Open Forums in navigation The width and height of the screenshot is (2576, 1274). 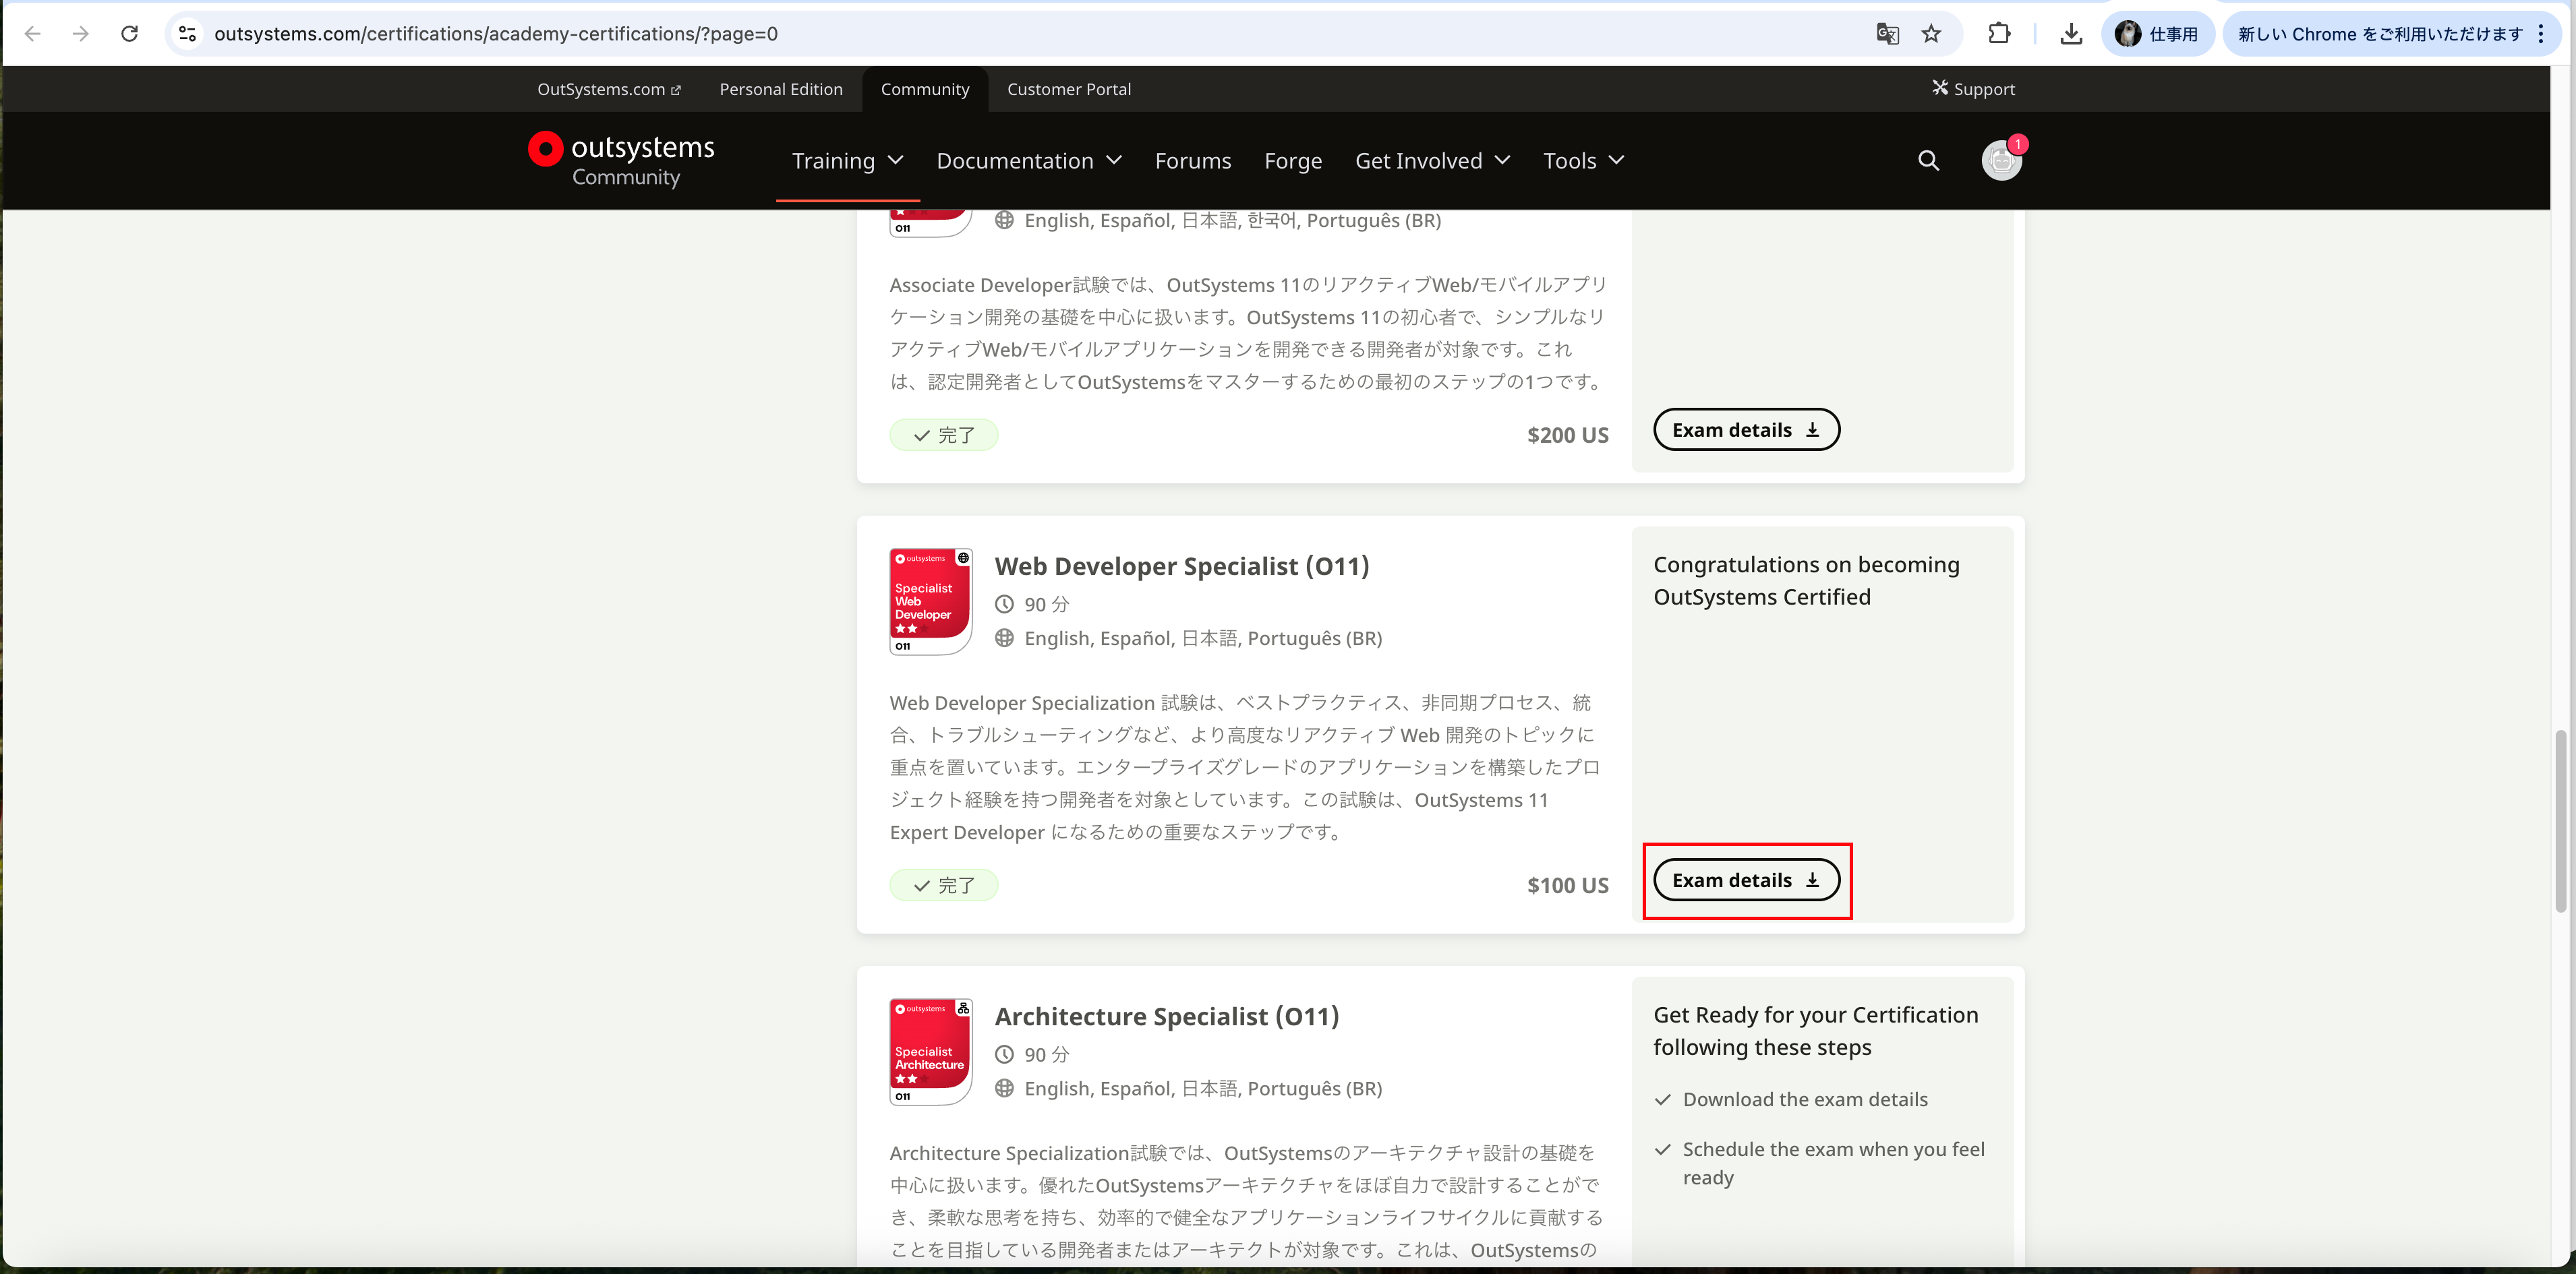coord(1192,161)
